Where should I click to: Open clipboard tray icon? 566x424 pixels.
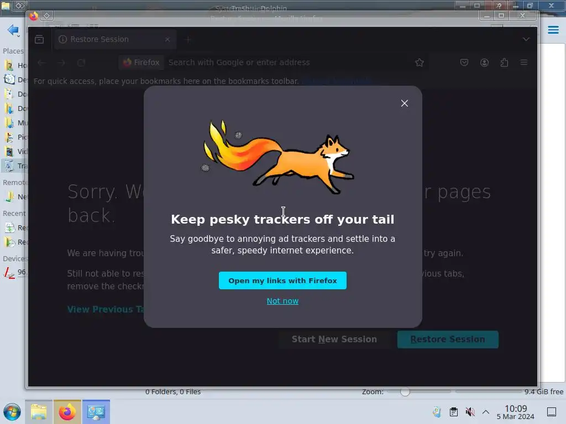coord(454,412)
